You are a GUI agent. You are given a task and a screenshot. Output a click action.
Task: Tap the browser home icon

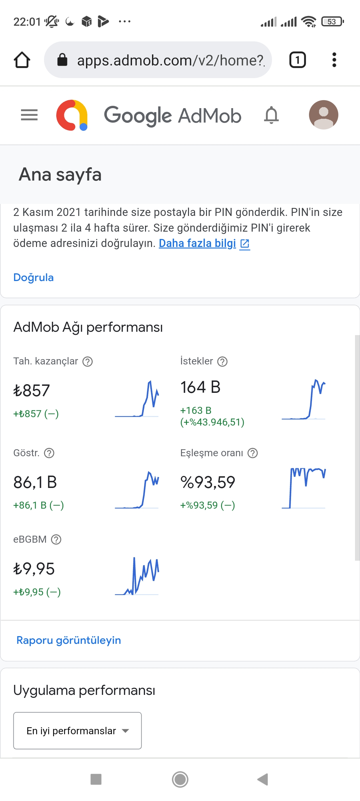coord(22,60)
